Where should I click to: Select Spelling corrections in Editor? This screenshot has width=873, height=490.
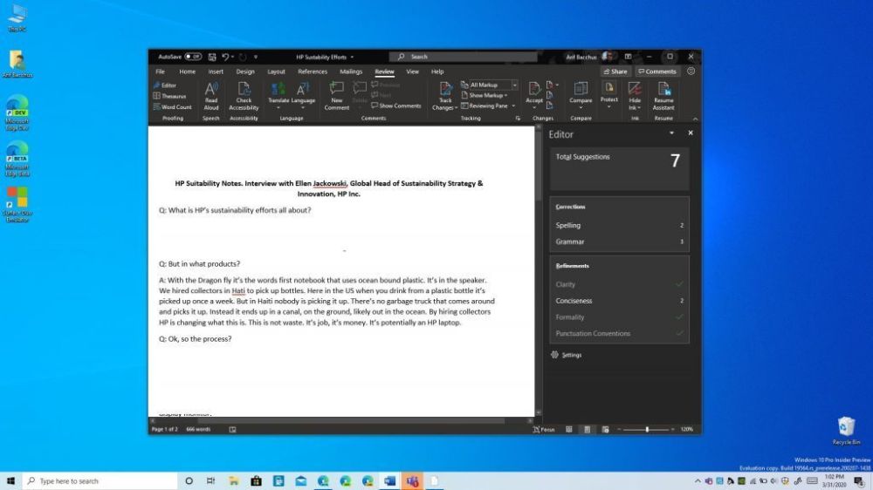tap(619, 225)
